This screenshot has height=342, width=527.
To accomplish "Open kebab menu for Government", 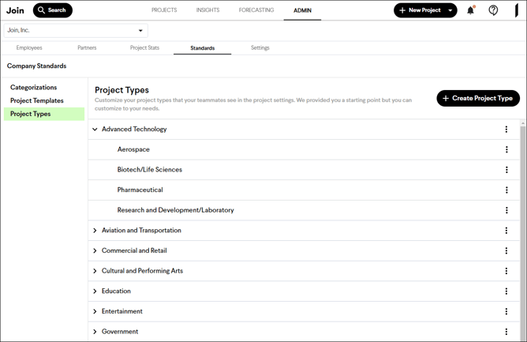I will click(x=506, y=332).
